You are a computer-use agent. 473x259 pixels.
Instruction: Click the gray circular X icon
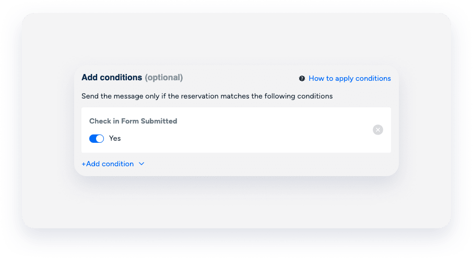tap(378, 130)
